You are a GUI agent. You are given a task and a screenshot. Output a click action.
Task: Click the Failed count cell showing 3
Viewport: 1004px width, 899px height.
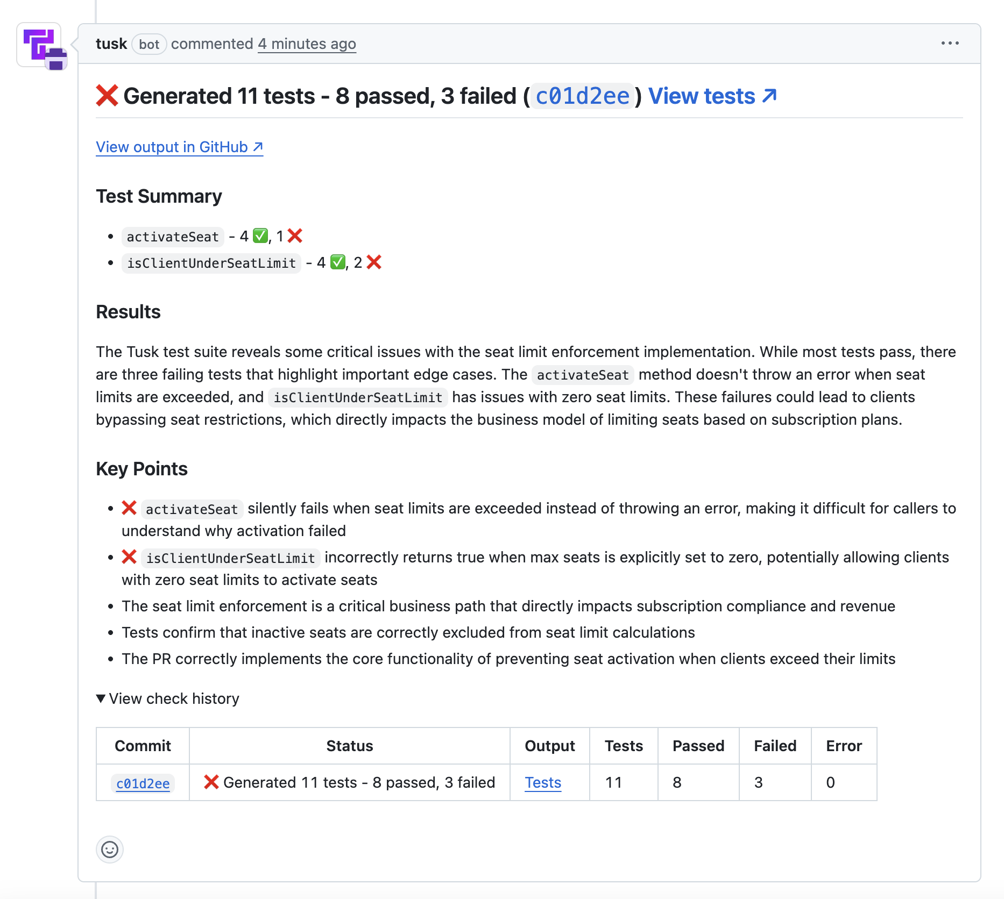pyautogui.click(x=775, y=782)
